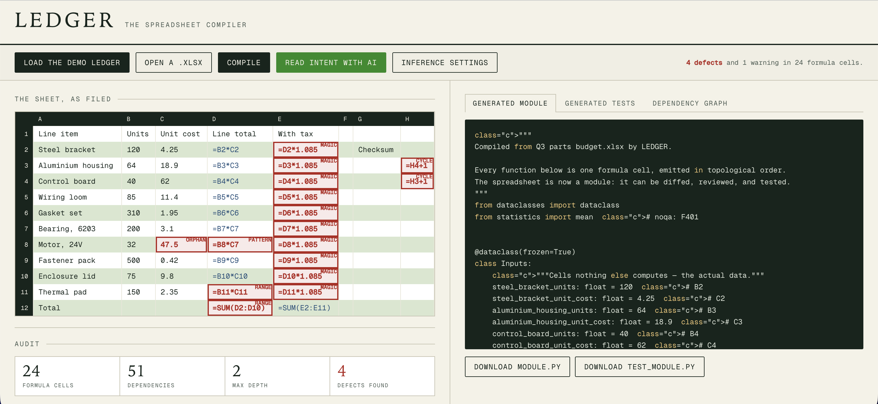Switch to the Generated Tests tab

[x=600, y=103]
